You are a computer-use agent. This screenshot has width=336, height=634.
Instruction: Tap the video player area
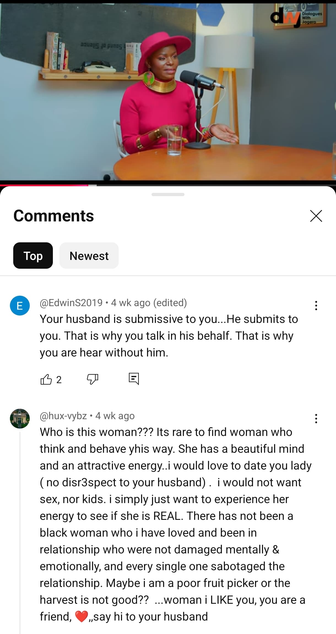168,92
